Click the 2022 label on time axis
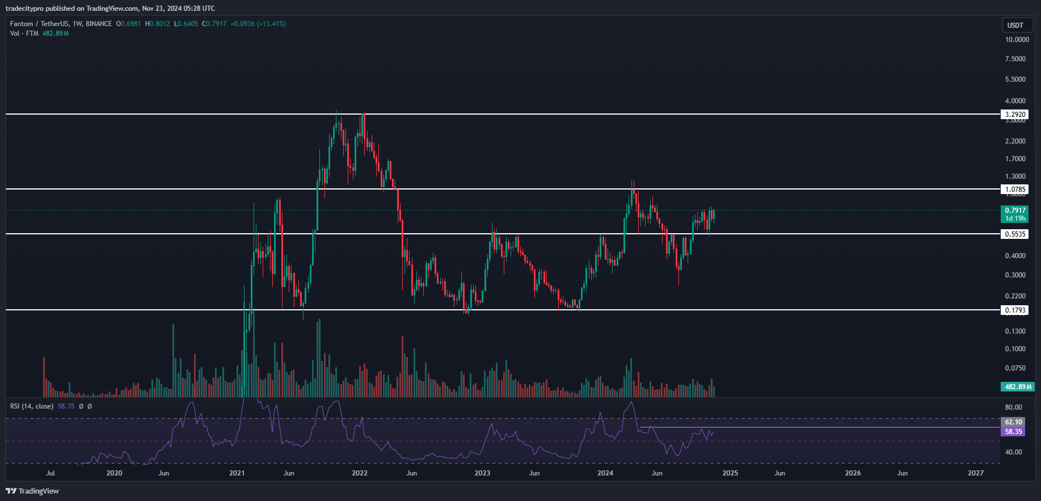 pyautogui.click(x=360, y=473)
